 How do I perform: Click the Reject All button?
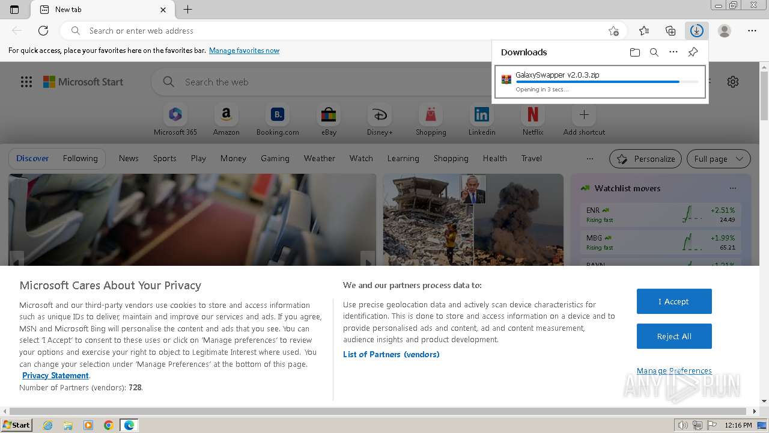tap(674, 336)
